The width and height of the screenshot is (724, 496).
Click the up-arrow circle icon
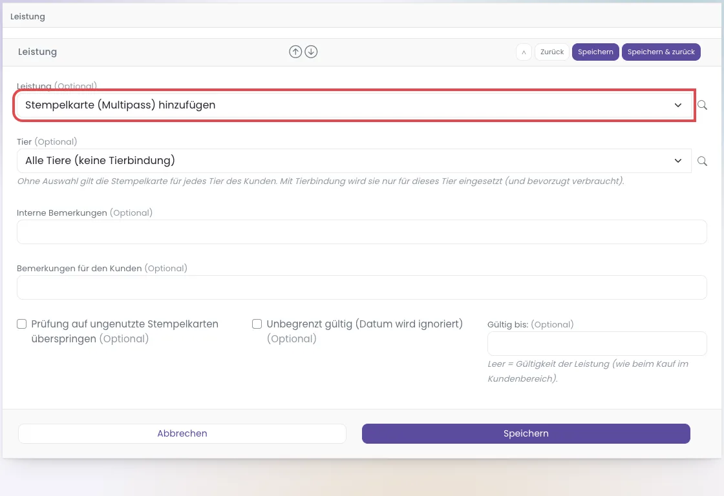click(295, 52)
